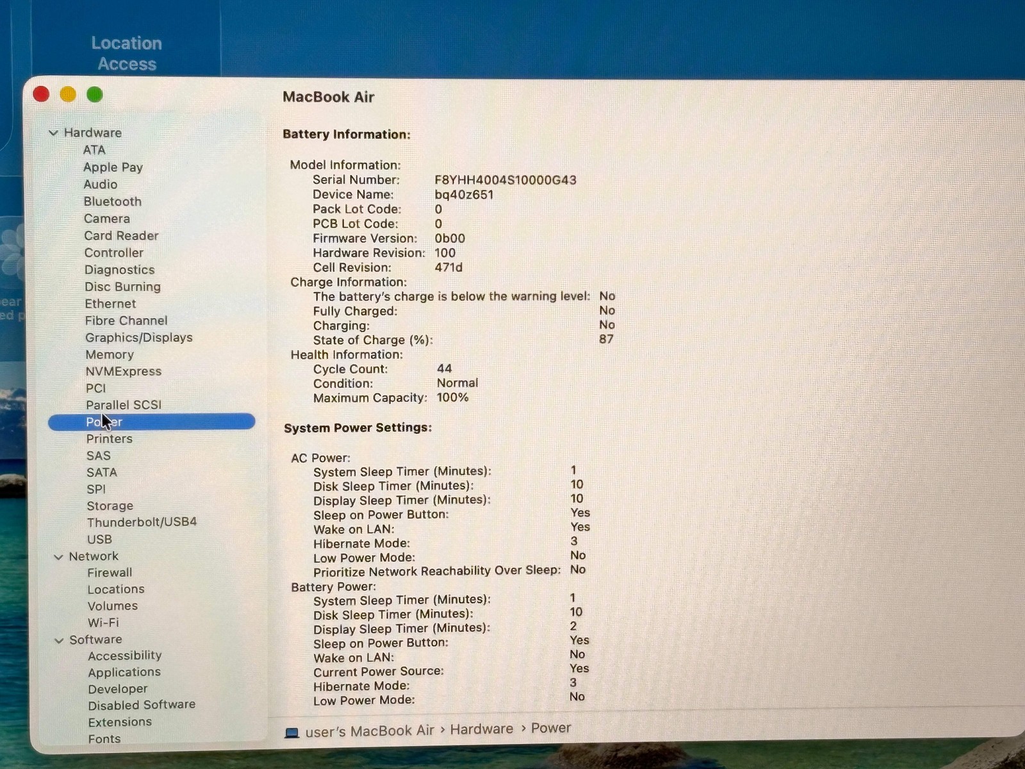Select the highlighted Power entry
Viewport: 1025px width, 769px height.
[152, 422]
